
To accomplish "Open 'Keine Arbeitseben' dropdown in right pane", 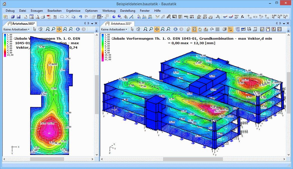I will [x=114, y=29].
